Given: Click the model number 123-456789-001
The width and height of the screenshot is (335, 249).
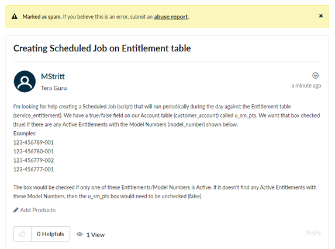Looking at the screenshot, I should pyautogui.click(x=33, y=142).
